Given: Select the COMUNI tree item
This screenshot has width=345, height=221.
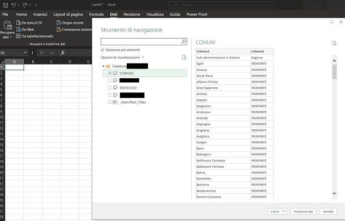Looking at the screenshot, I should coord(145,73).
